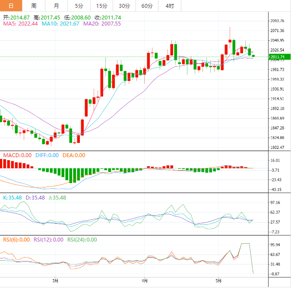Viewport: 291px width, 290px height.
Task: Click the 1824.88 price axis label
Action: pyautogui.click(x=277, y=138)
